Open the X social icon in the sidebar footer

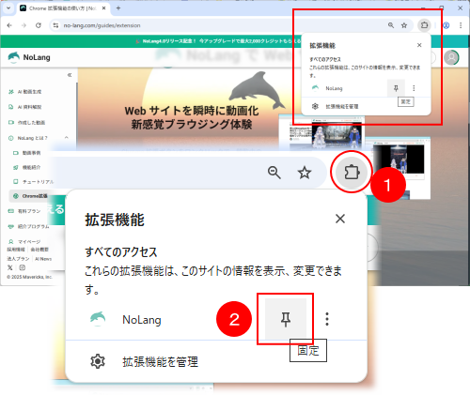coord(10,267)
